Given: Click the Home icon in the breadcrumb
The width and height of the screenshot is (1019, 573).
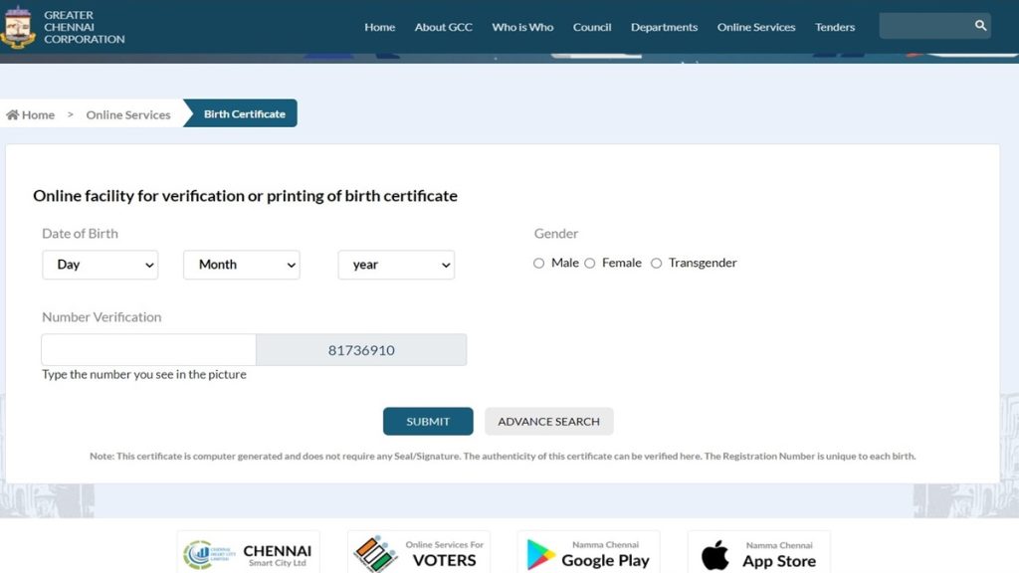Looking at the screenshot, I should click(11, 113).
